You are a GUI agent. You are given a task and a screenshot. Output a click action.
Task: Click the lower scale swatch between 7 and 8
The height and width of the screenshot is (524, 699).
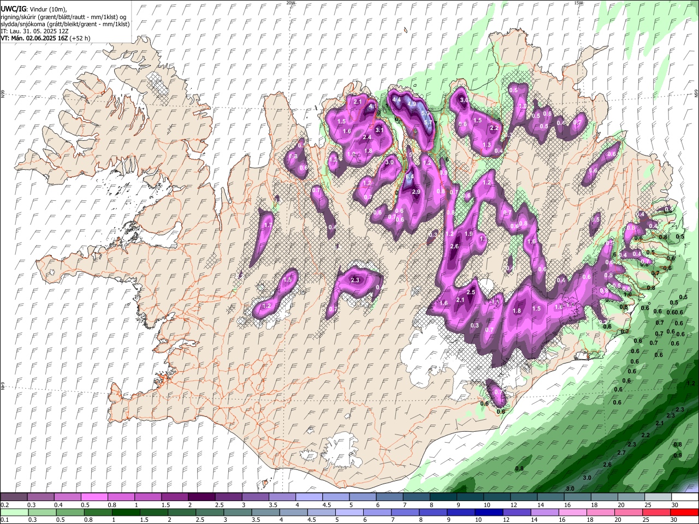[404, 513]
